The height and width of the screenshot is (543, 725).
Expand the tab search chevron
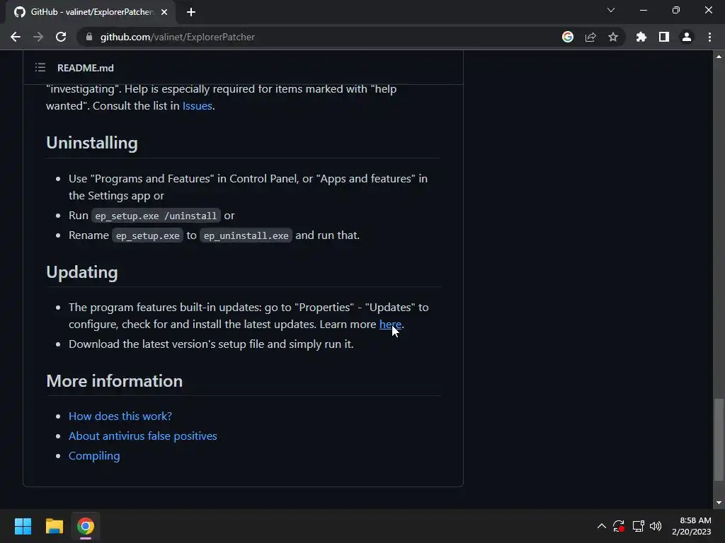611,10
